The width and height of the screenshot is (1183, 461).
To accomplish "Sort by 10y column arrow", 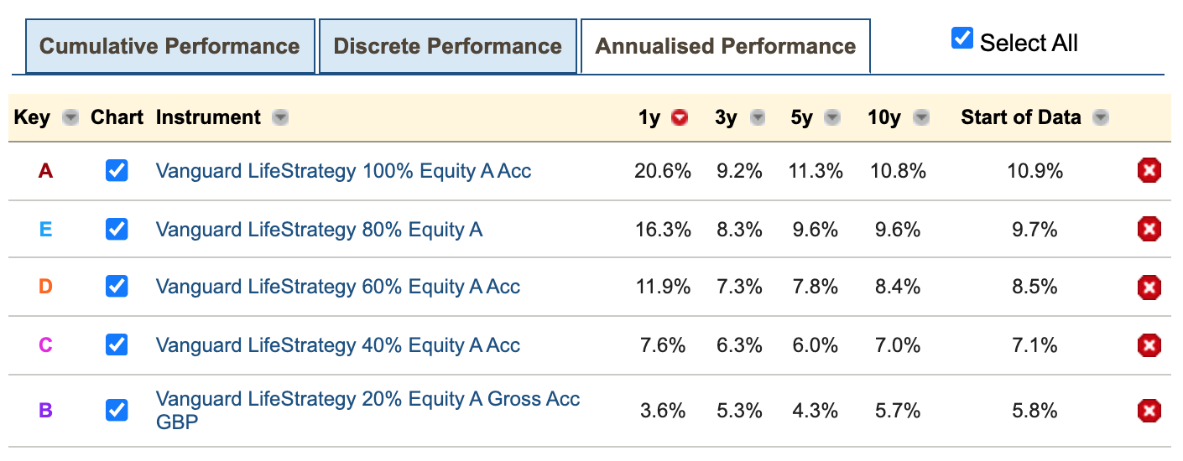I will point(921,118).
